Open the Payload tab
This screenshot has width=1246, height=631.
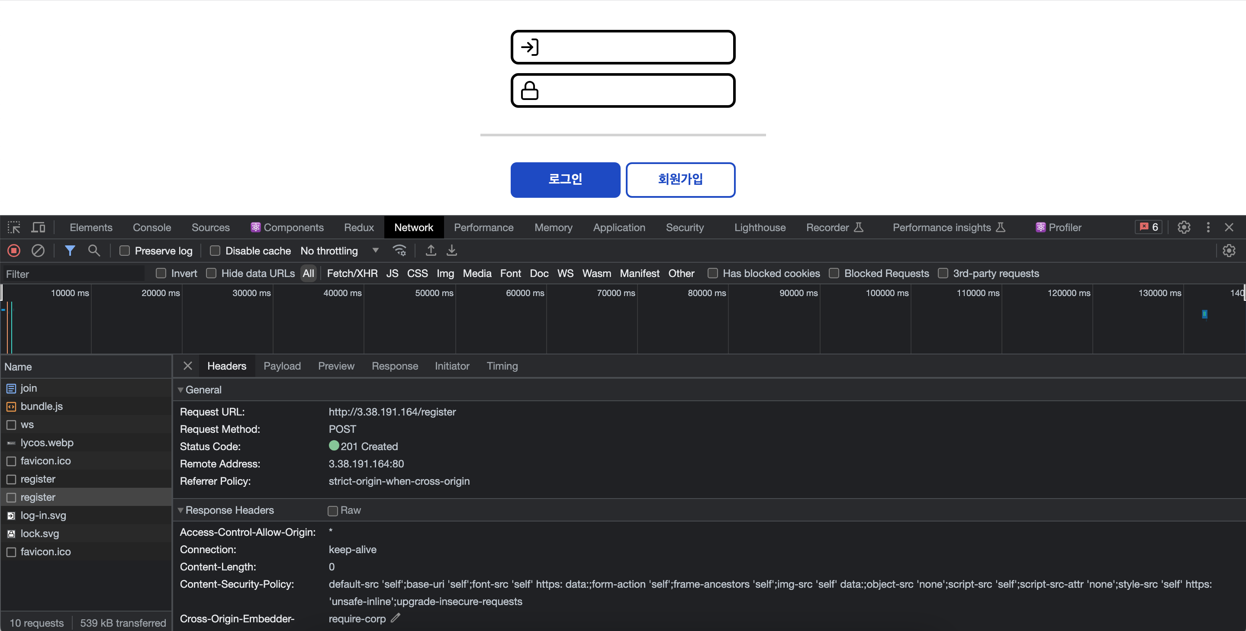click(282, 366)
